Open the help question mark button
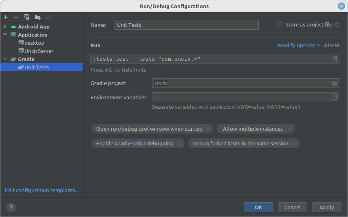This screenshot has width=348, height=217. [x=11, y=208]
